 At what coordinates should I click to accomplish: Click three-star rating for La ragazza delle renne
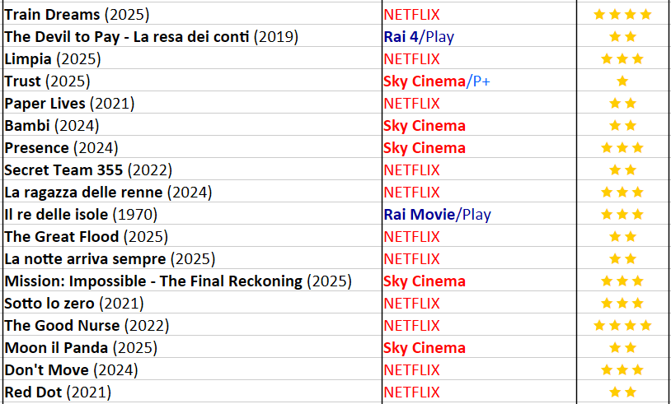click(622, 193)
